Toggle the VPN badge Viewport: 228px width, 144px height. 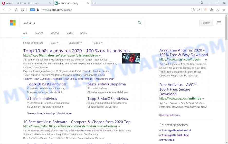(x=32, y=10)
